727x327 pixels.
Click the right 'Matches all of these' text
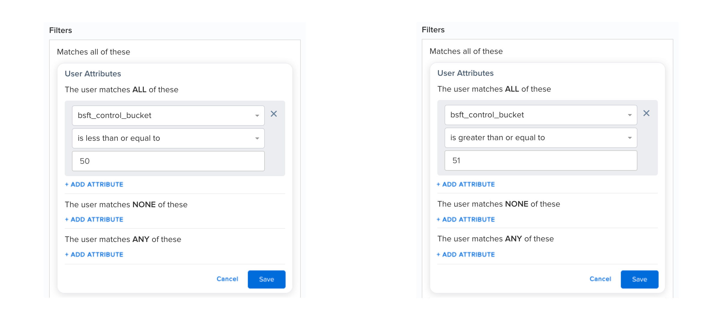[x=466, y=51]
